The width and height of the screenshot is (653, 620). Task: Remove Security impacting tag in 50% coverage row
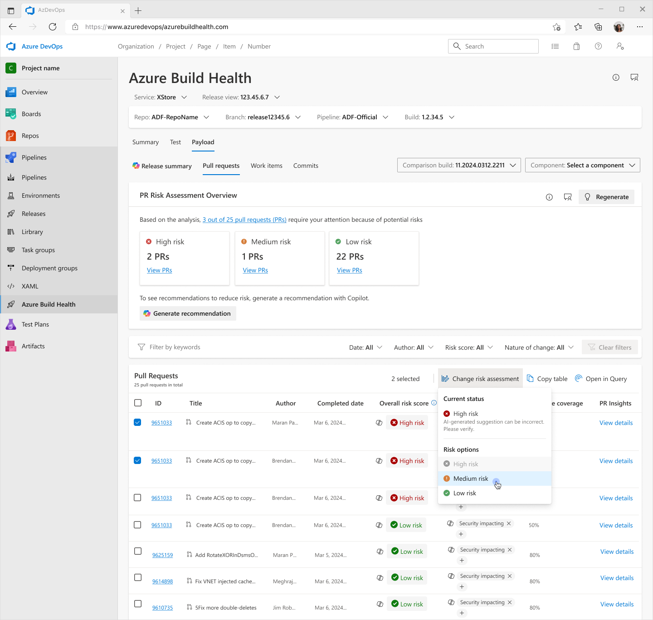509,523
